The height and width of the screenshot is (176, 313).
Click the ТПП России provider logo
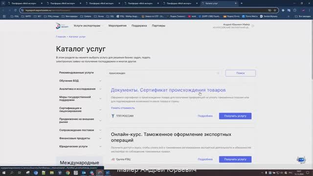click(113, 116)
